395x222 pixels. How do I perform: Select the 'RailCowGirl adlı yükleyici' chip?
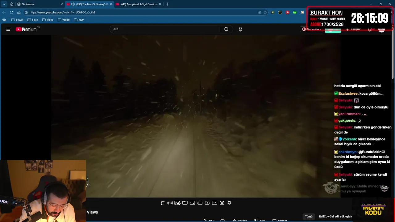(335, 216)
